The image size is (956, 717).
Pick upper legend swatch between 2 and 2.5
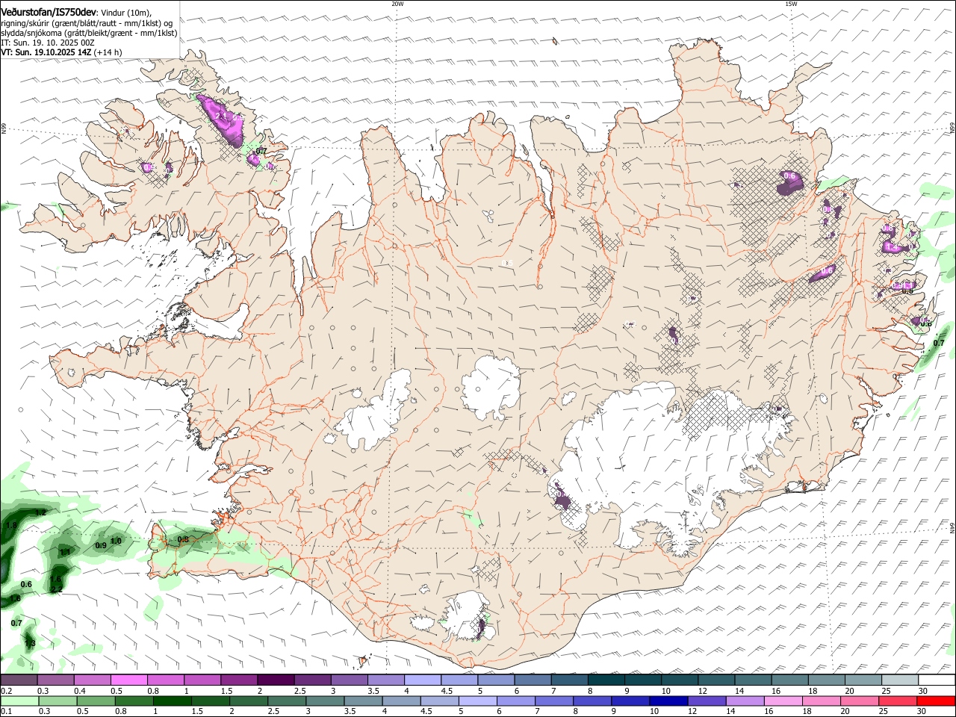coord(275,680)
